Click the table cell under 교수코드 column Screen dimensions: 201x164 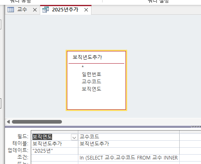pos(129,144)
